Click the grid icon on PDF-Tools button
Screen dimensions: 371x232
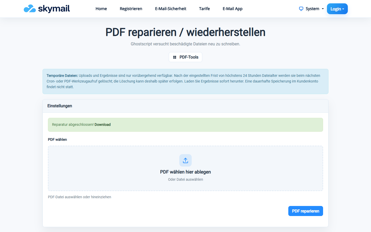[175, 57]
